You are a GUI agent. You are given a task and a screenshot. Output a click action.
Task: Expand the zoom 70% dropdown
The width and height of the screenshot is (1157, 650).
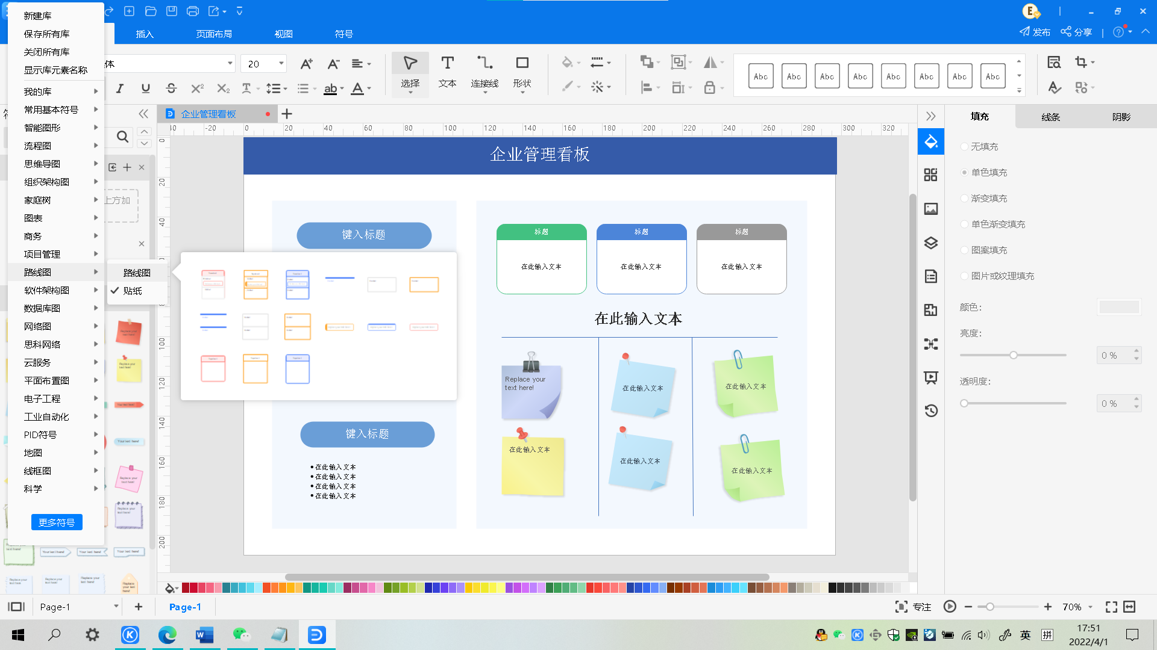pos(1091,607)
